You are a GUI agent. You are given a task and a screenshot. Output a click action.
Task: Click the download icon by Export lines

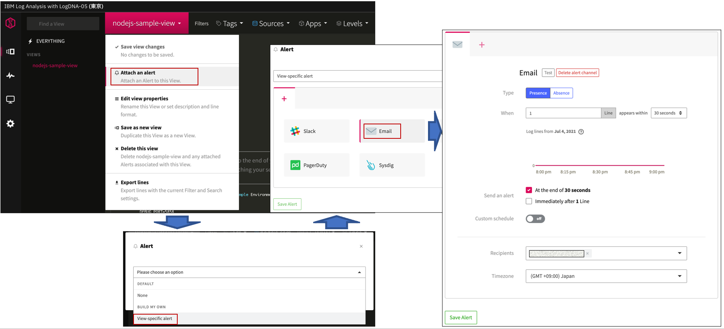coord(117,182)
